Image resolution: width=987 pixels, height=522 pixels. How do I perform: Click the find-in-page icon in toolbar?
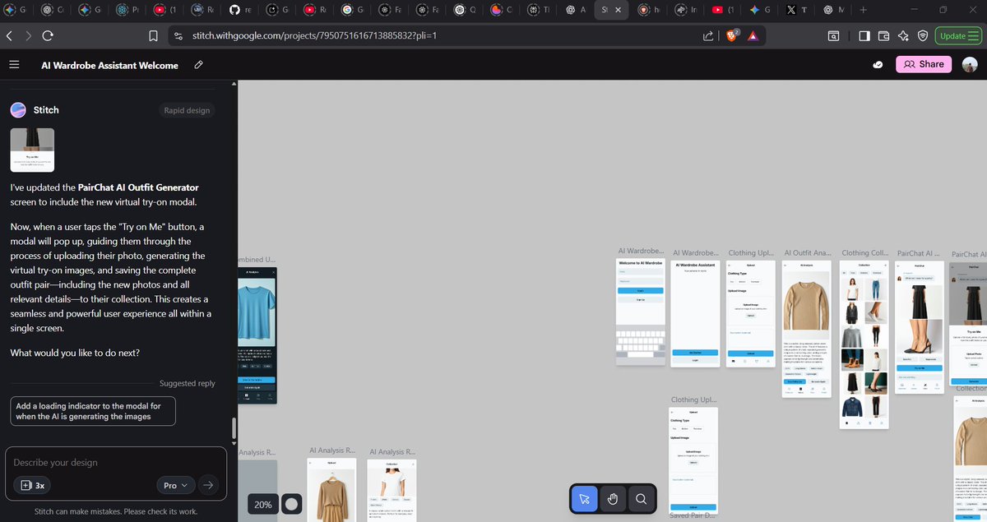(x=833, y=36)
